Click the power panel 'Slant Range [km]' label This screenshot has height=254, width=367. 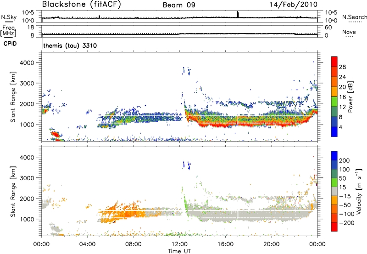(13, 97)
